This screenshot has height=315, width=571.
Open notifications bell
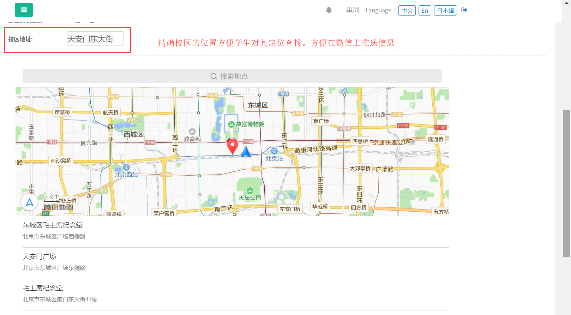click(329, 10)
